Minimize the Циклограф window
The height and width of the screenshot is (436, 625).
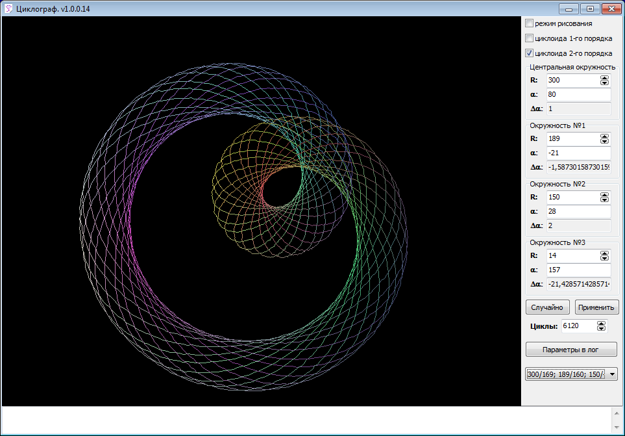point(569,8)
